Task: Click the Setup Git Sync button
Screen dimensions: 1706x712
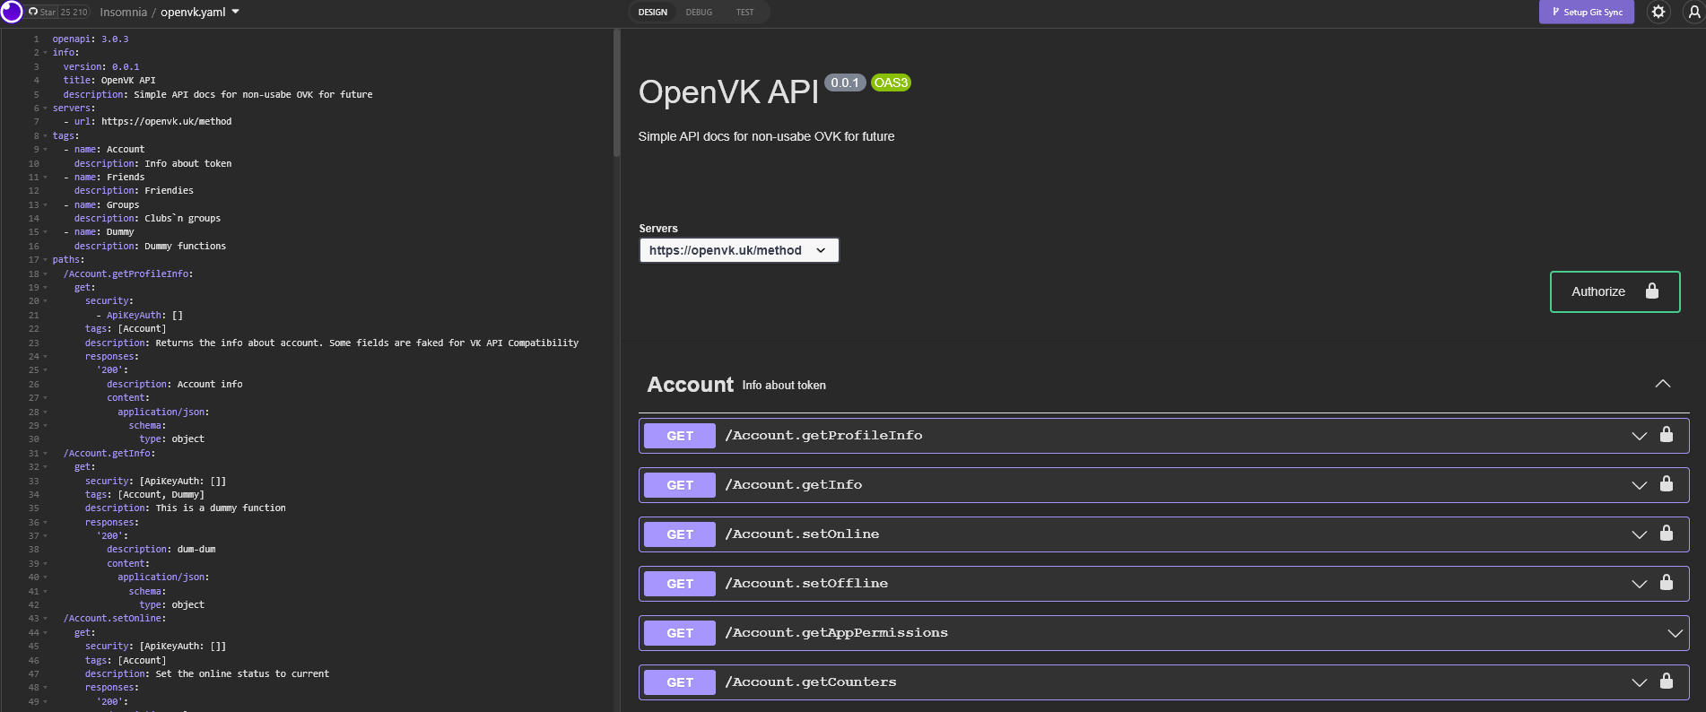Action: click(1586, 13)
